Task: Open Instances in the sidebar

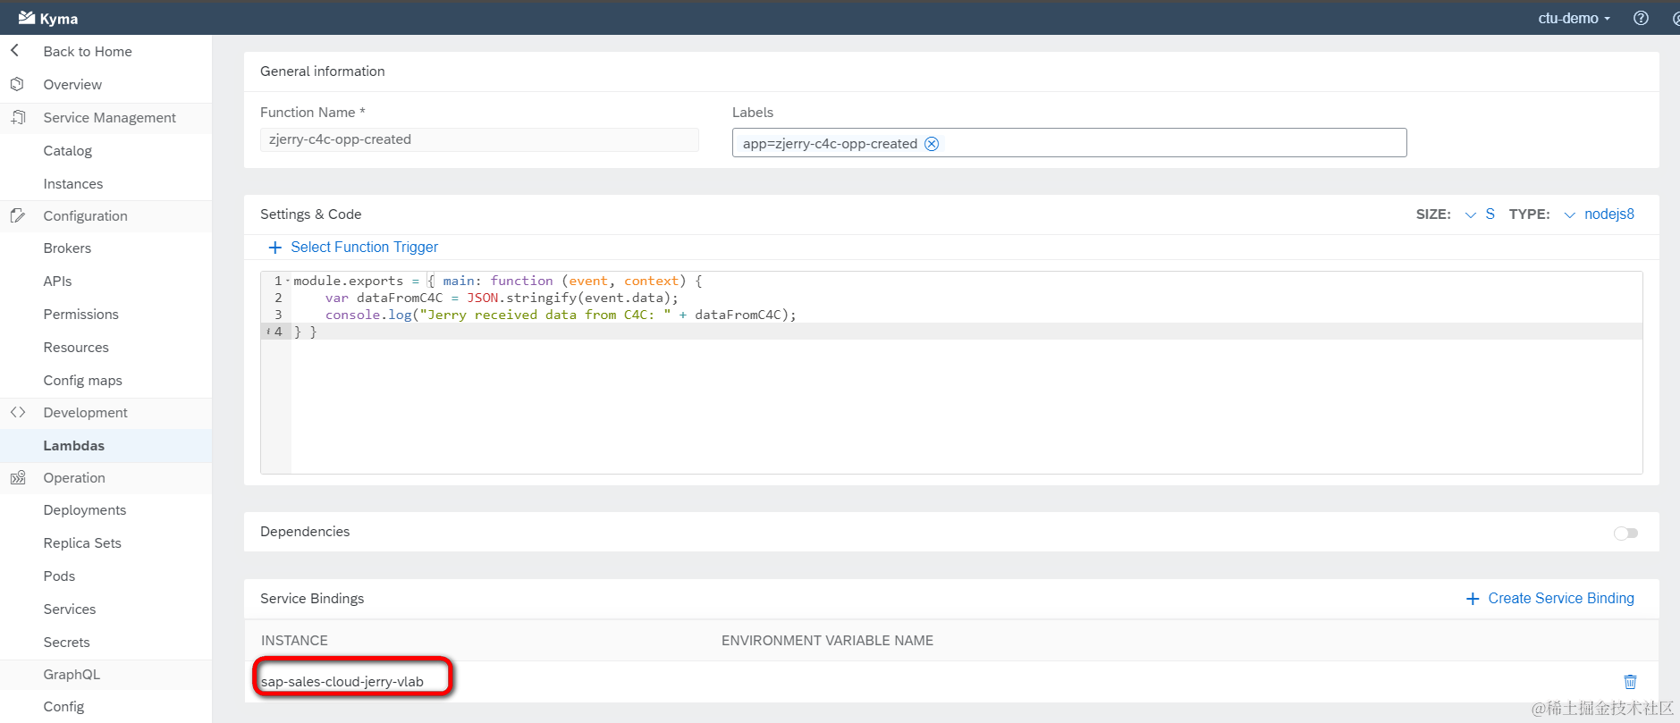Action: click(x=73, y=183)
